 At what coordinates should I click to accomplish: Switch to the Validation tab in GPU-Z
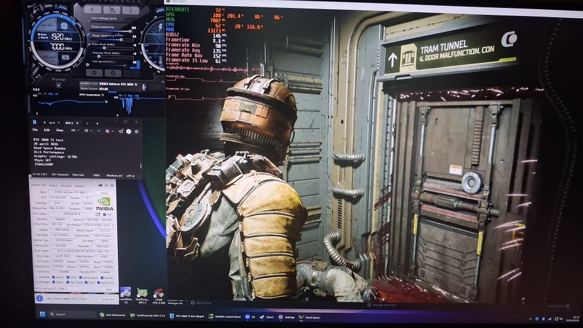click(80, 186)
